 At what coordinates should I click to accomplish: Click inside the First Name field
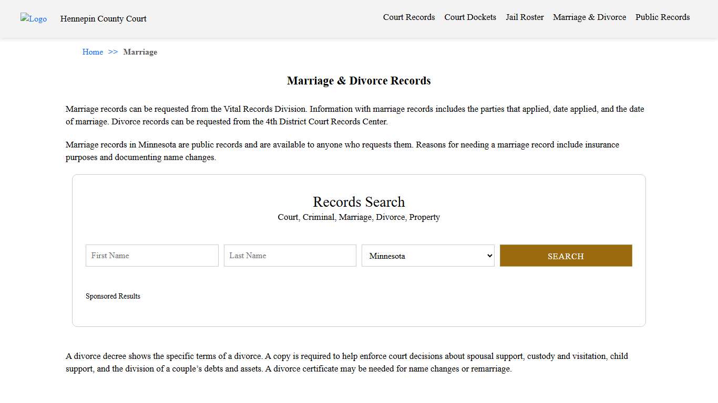pos(152,256)
